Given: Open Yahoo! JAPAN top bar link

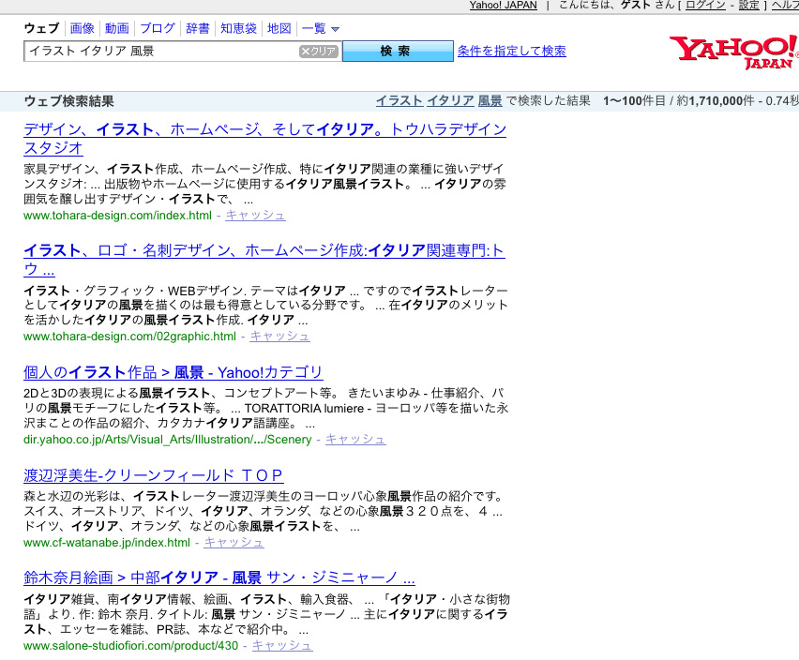Looking at the screenshot, I should pos(503,5).
